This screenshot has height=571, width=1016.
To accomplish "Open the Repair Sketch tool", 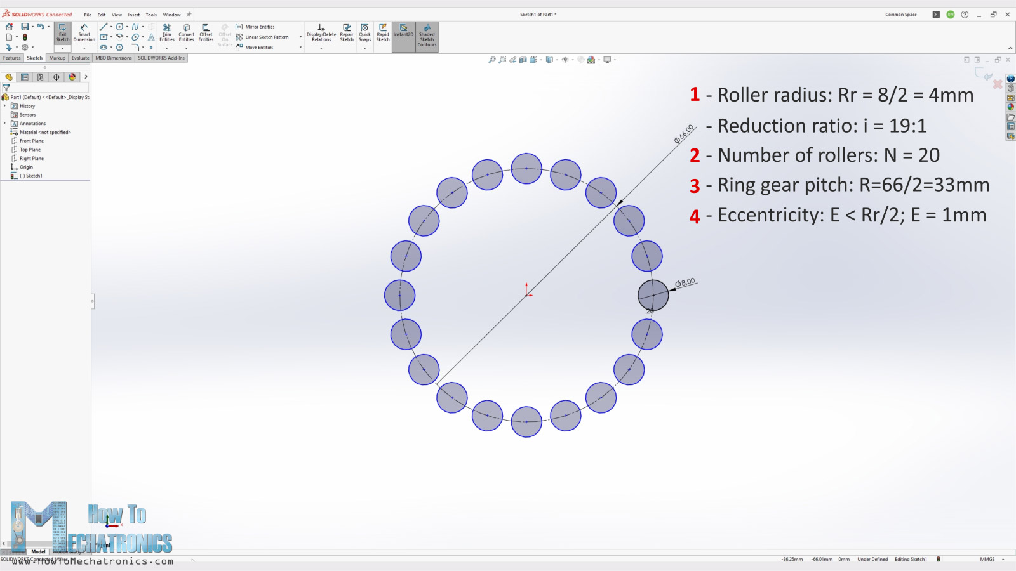I will tap(347, 33).
